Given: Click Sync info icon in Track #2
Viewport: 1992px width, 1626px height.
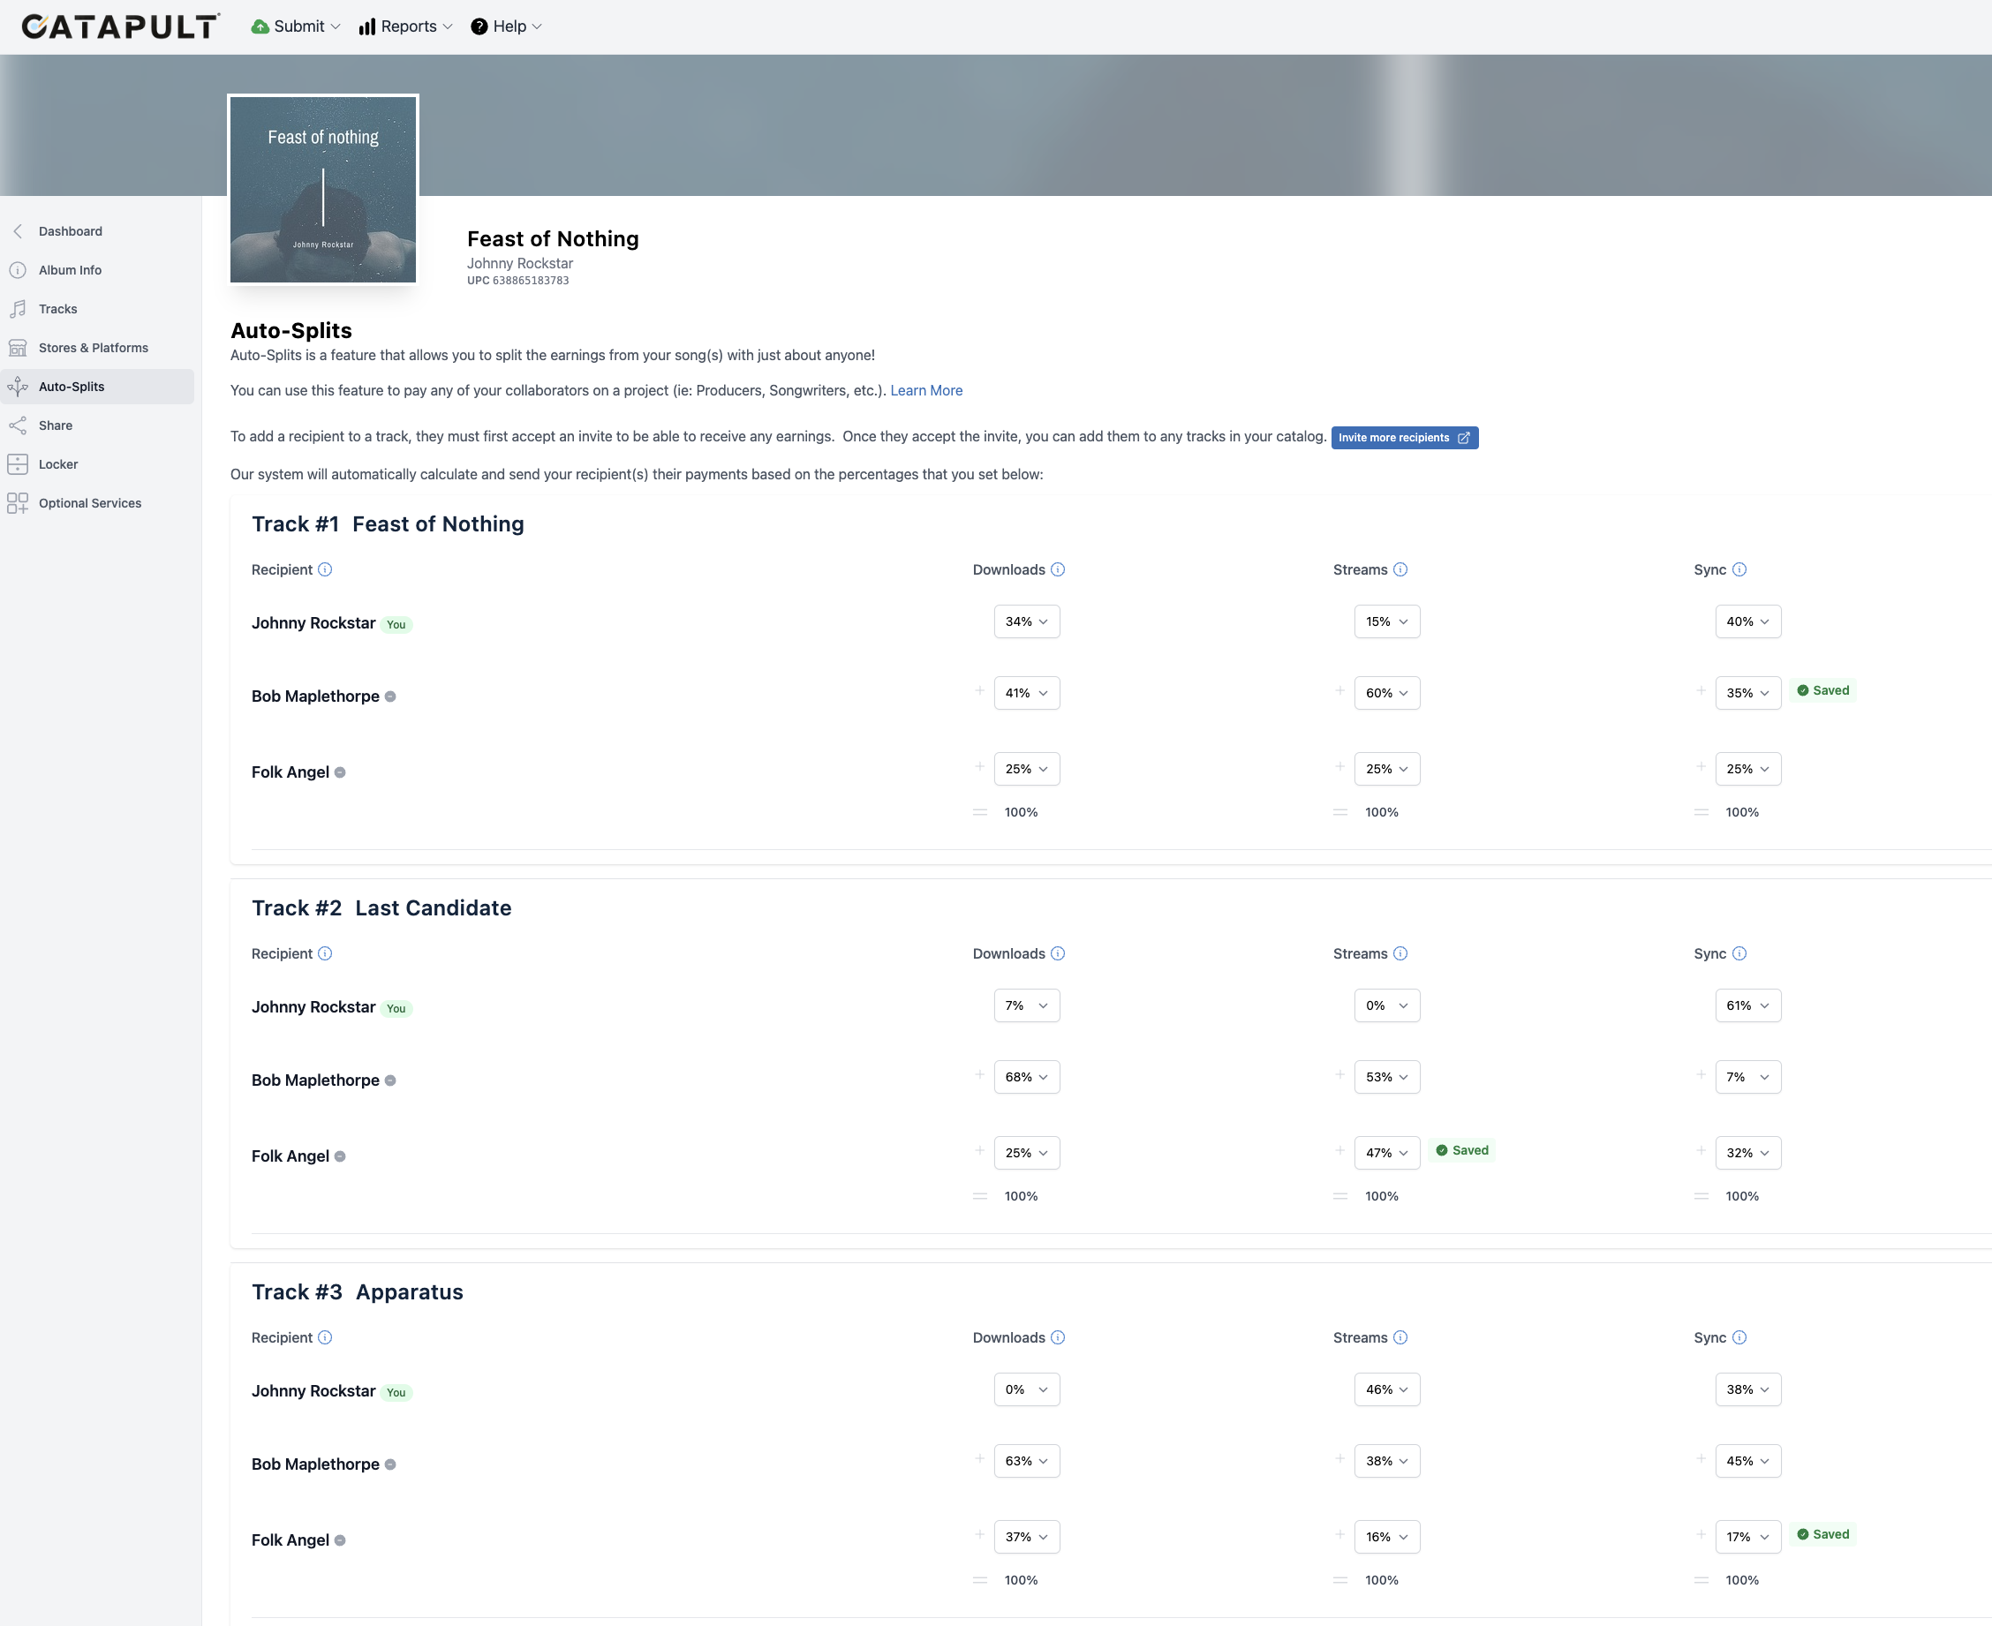Looking at the screenshot, I should 1740,953.
